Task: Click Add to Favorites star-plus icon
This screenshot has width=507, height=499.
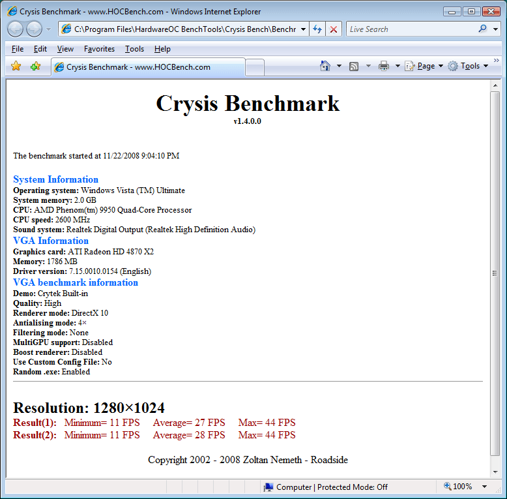Action: tap(35, 67)
